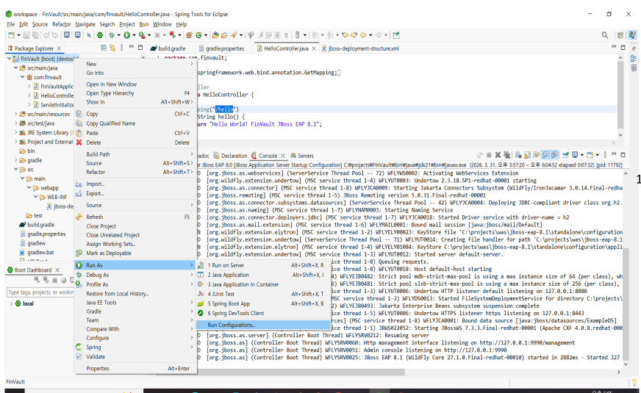Viewport: 641px width, 393px height.
Task: Click Remove Launch X icon in Console toolbar
Action: [x=498, y=155]
